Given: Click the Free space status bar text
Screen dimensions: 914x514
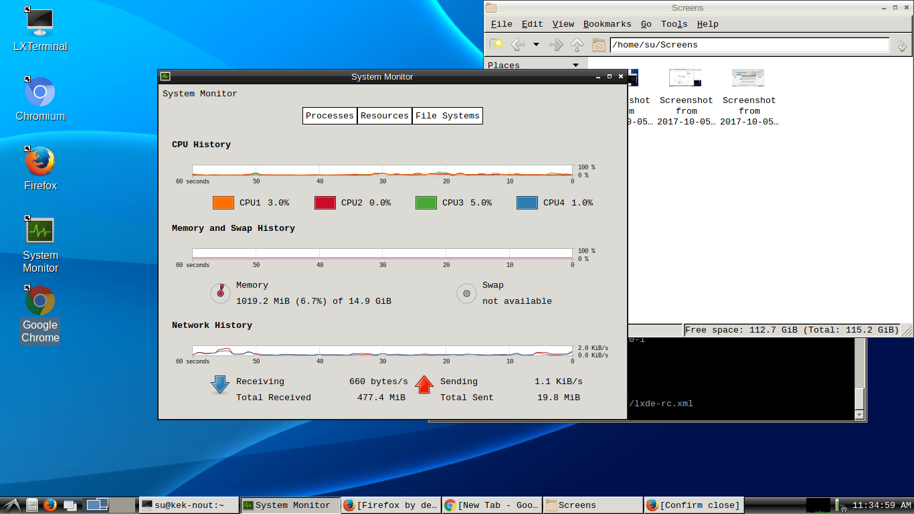Looking at the screenshot, I should coord(792,330).
